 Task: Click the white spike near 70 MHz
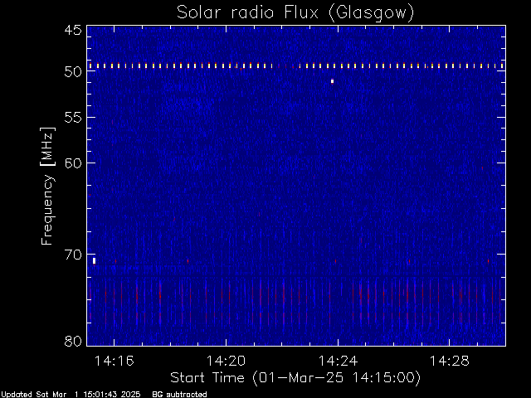pos(94,260)
